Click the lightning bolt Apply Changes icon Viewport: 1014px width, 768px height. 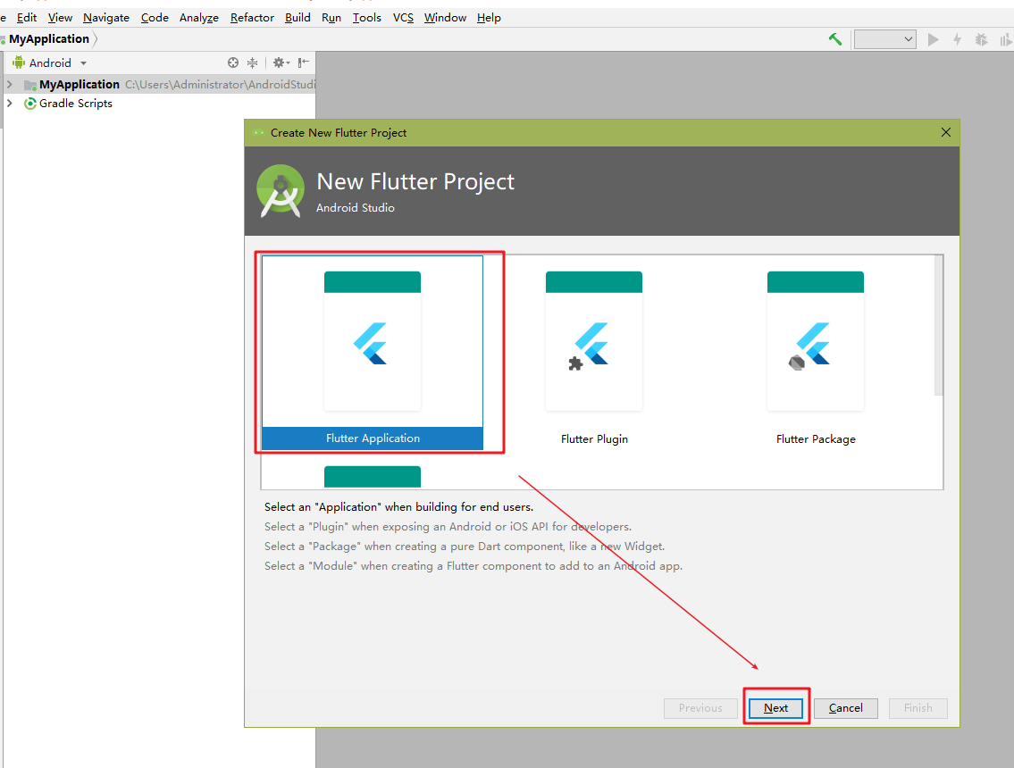coord(957,39)
